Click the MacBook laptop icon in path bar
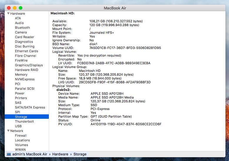The image size is (229, 161). [x=9, y=154]
